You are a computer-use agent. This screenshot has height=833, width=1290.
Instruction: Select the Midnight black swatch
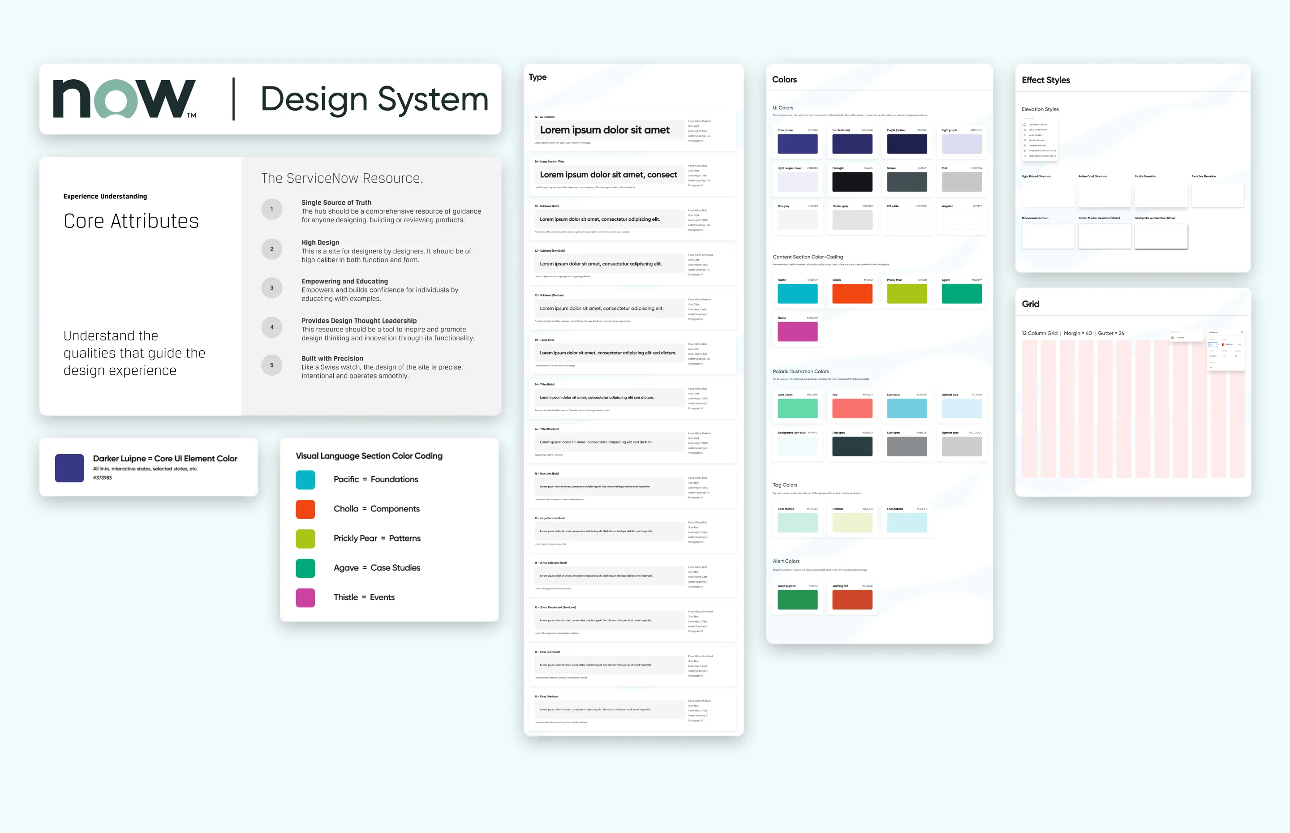click(x=852, y=182)
